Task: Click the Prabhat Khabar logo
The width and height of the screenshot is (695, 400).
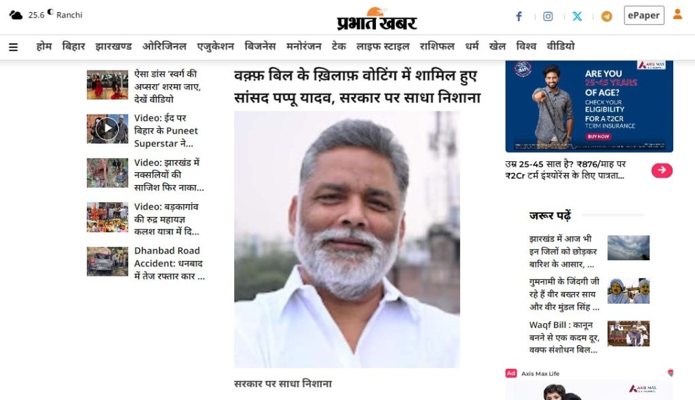Action: [377, 18]
